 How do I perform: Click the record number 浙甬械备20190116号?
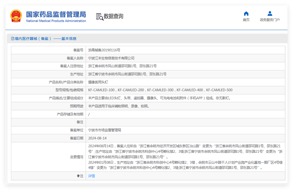[104, 50]
